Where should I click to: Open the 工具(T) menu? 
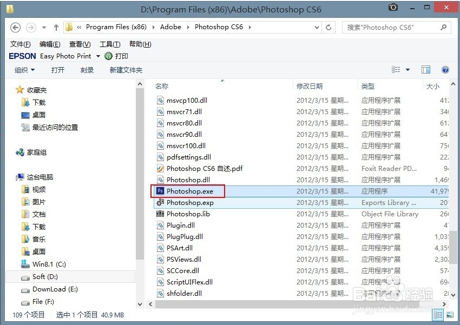110,44
